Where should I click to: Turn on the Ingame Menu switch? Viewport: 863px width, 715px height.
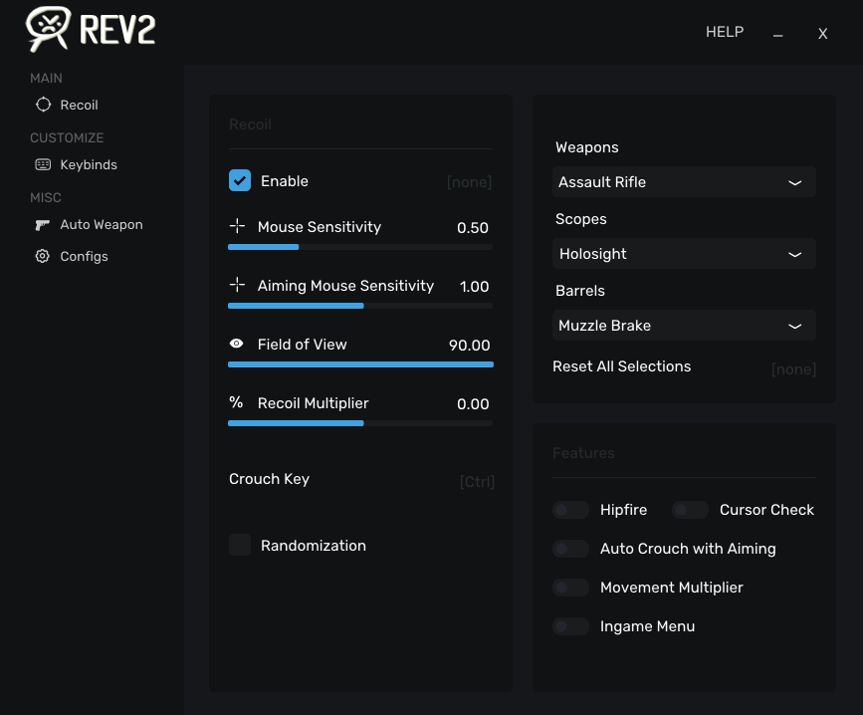click(570, 626)
